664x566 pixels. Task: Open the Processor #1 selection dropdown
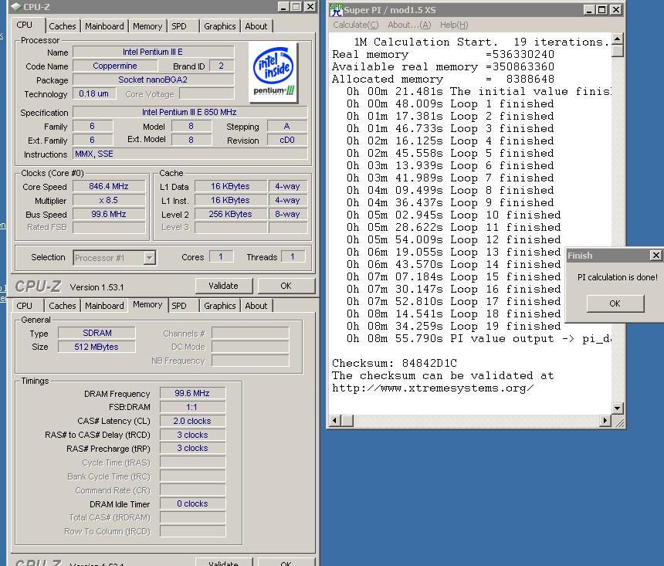pos(149,258)
